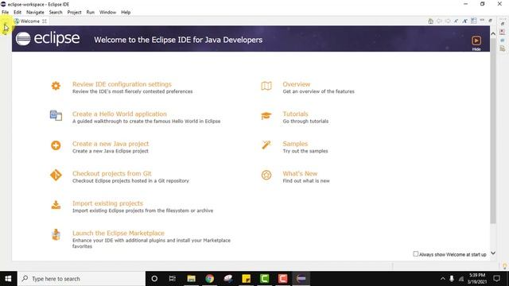The image size is (509, 286).
Task: Click the Tutorials graduation cap icon
Action: tap(266, 116)
